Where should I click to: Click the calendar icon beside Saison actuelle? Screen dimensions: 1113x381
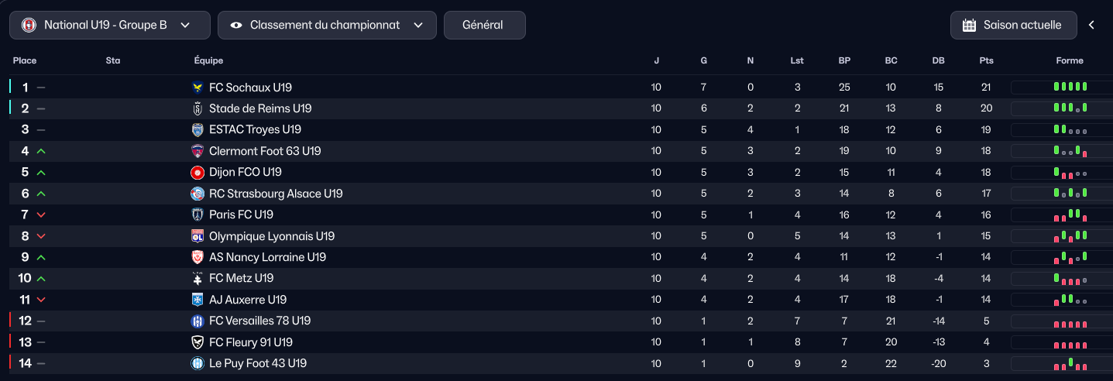click(969, 25)
